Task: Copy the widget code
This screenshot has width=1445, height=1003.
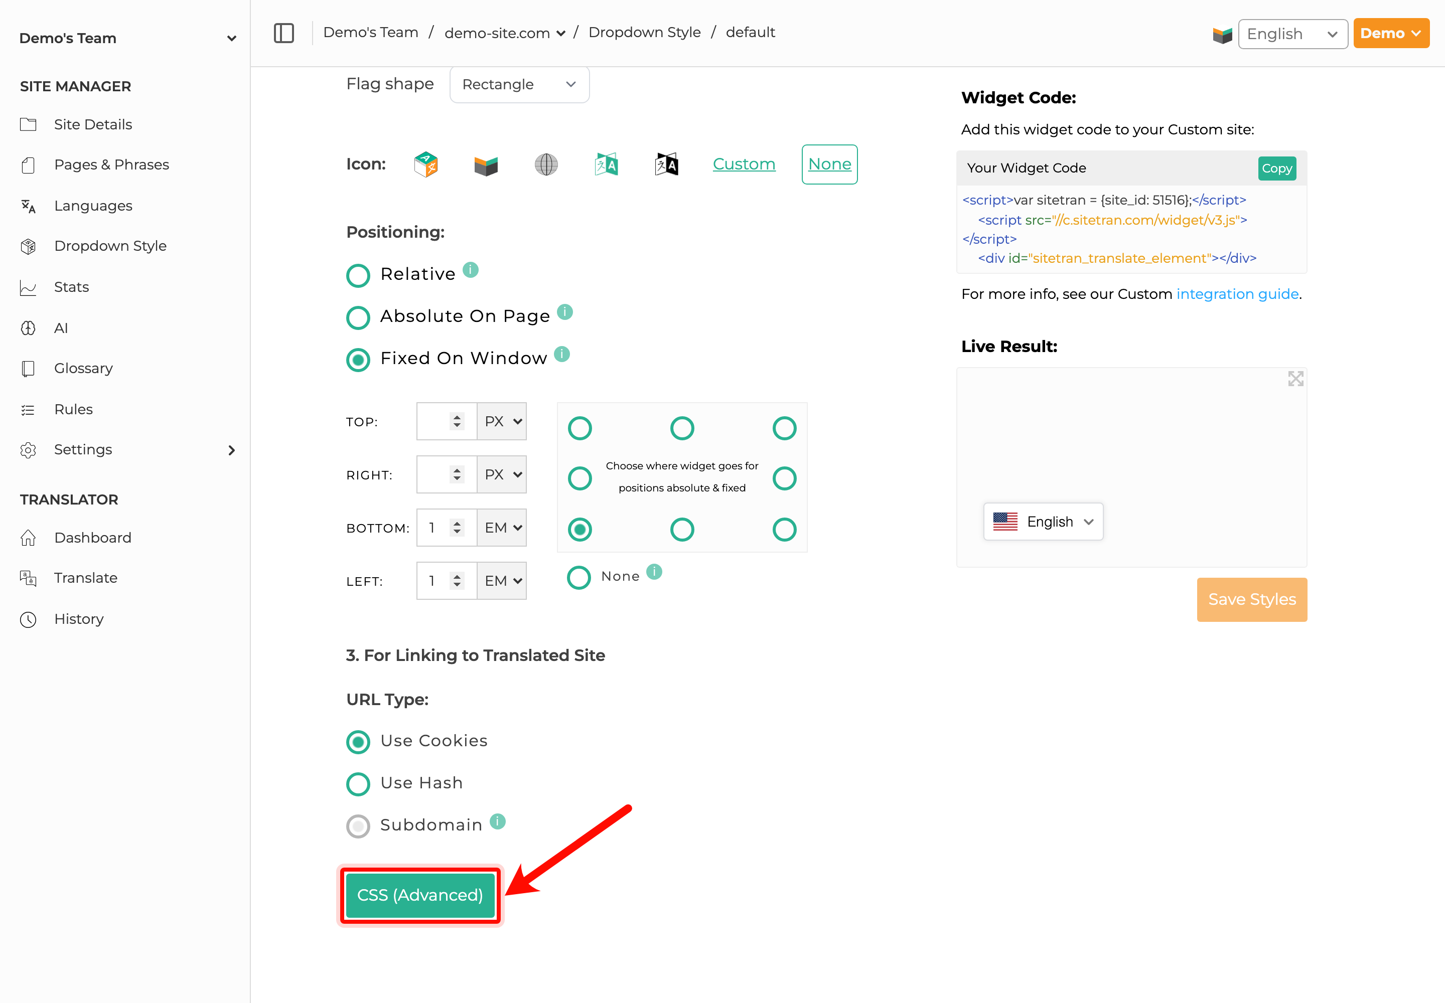Action: [x=1276, y=169]
